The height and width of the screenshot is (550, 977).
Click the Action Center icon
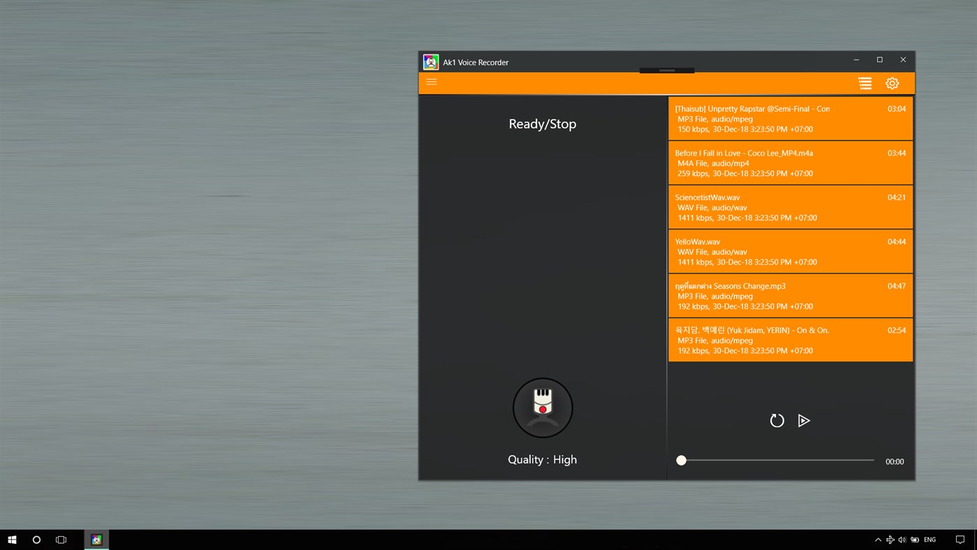click(960, 539)
